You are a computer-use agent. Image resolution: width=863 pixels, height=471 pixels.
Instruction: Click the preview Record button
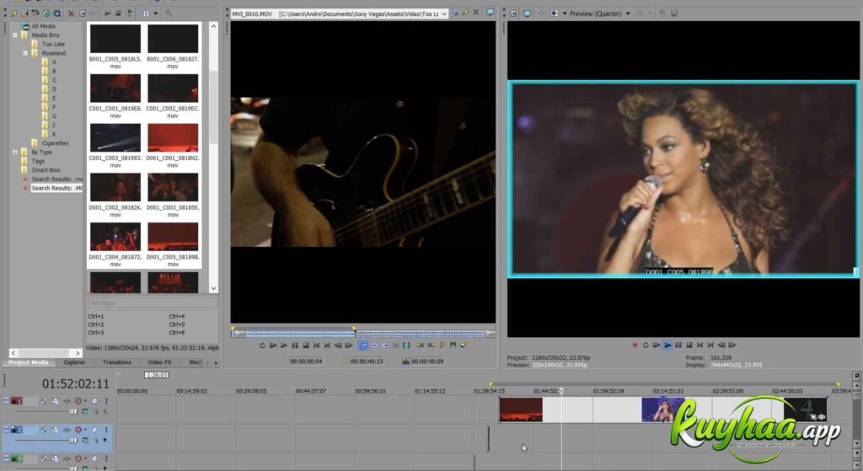pos(635,345)
